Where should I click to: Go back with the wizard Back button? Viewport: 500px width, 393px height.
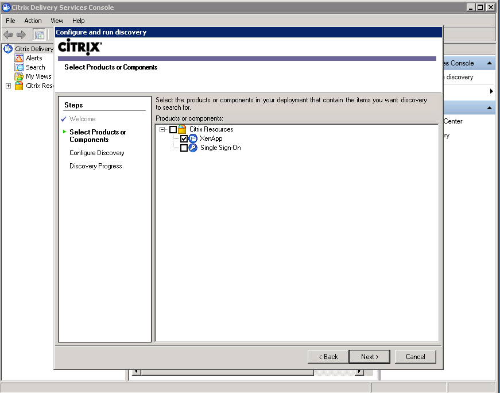click(328, 357)
